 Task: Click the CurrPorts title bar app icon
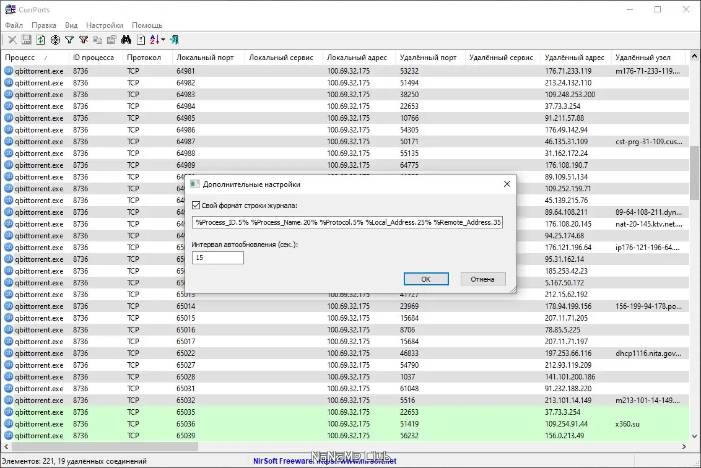[11, 9]
